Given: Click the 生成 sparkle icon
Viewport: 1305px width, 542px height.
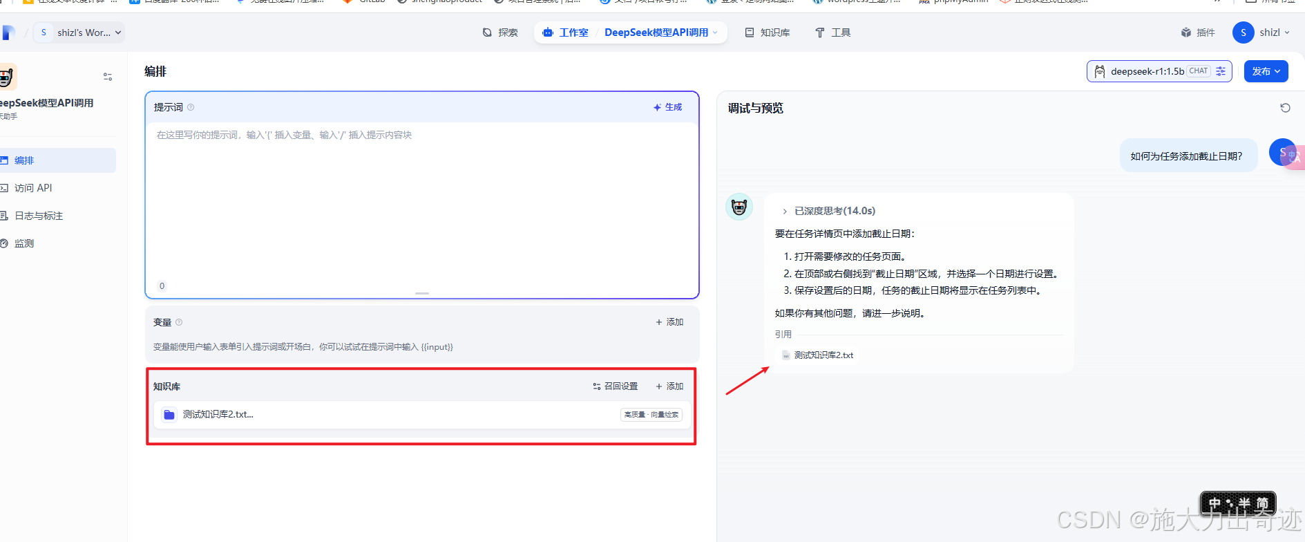Looking at the screenshot, I should 657,107.
